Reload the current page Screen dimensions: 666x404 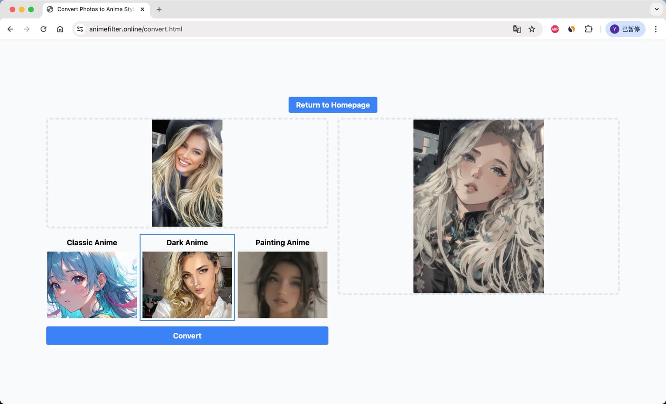tap(44, 29)
